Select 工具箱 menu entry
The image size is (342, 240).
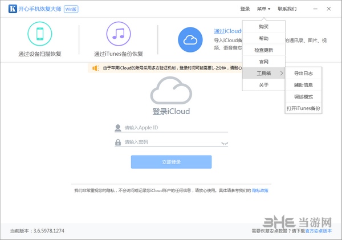tap(264, 74)
